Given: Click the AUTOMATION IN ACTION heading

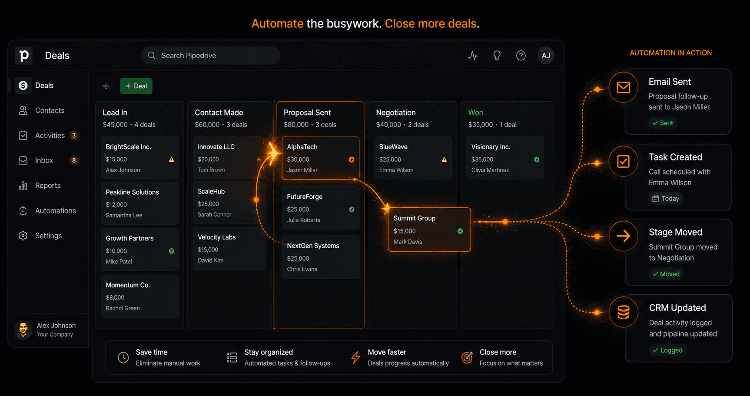Looking at the screenshot, I should pos(671,53).
